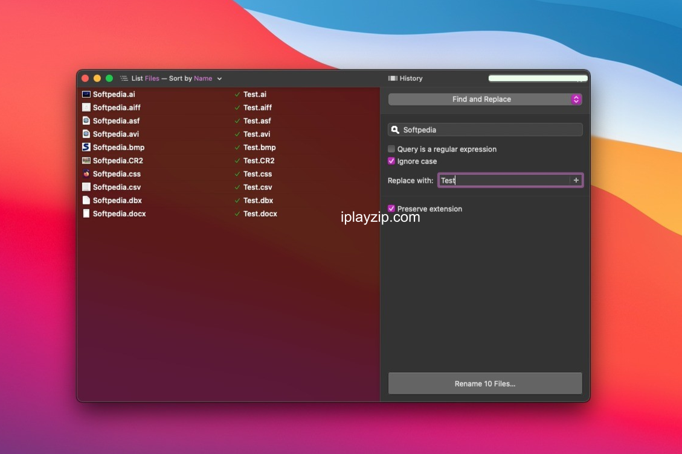This screenshot has height=454, width=682.
Task: Click the list icon in title bar
Action: [x=124, y=78]
